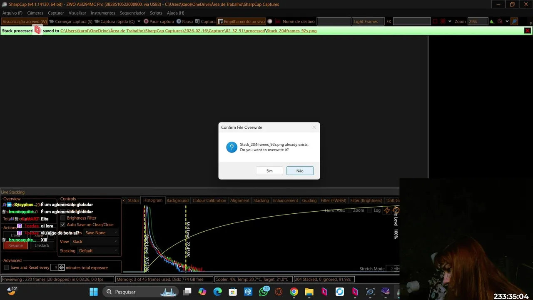Click the left scroll arrow before Status tab

coord(124,200)
